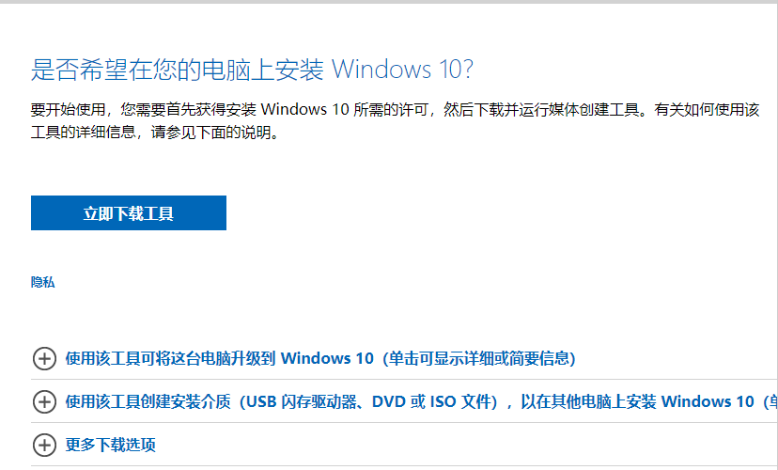Click the plus icon beside the create-installation-media section
This screenshot has width=778, height=470.
44,401
